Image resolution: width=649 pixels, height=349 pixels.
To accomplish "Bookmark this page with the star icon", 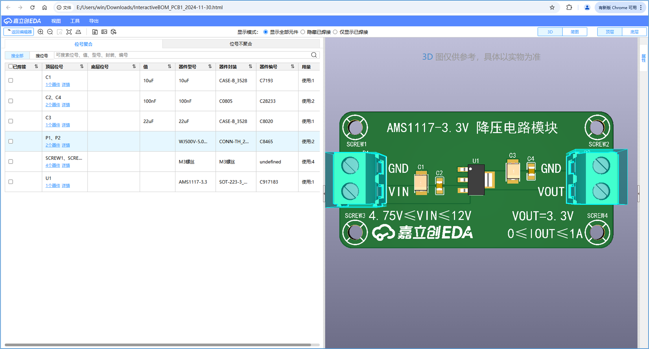I will pos(552,7).
